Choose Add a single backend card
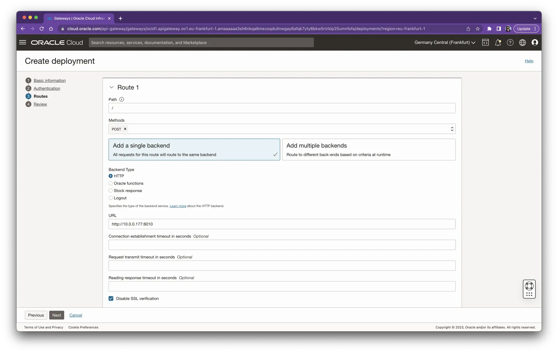 [194, 149]
